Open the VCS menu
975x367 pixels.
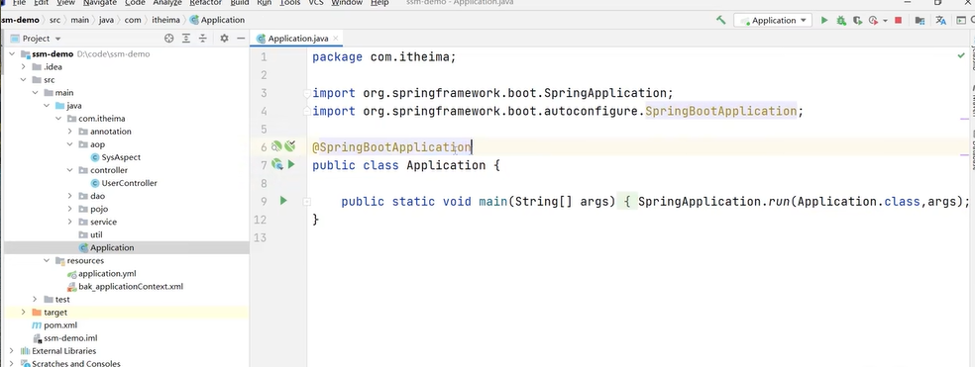click(x=316, y=3)
